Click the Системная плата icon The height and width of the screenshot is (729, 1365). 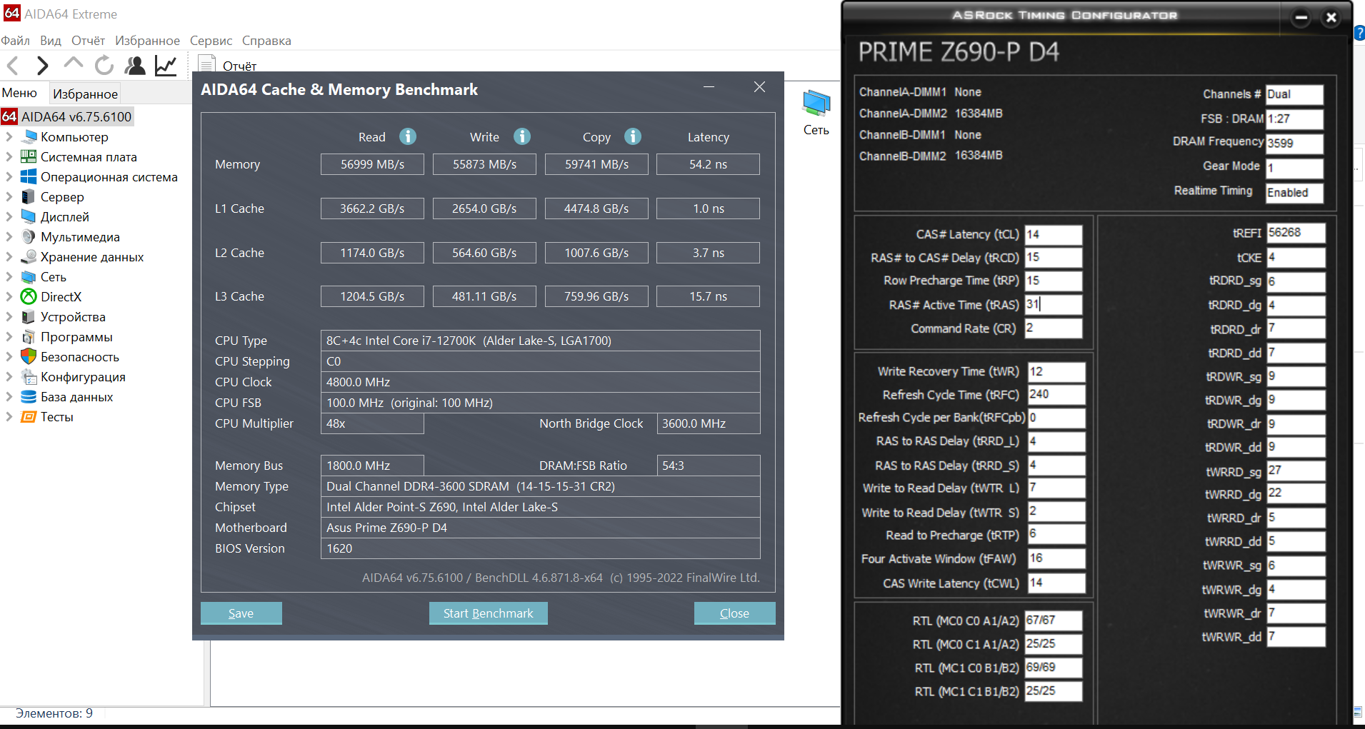(29, 157)
